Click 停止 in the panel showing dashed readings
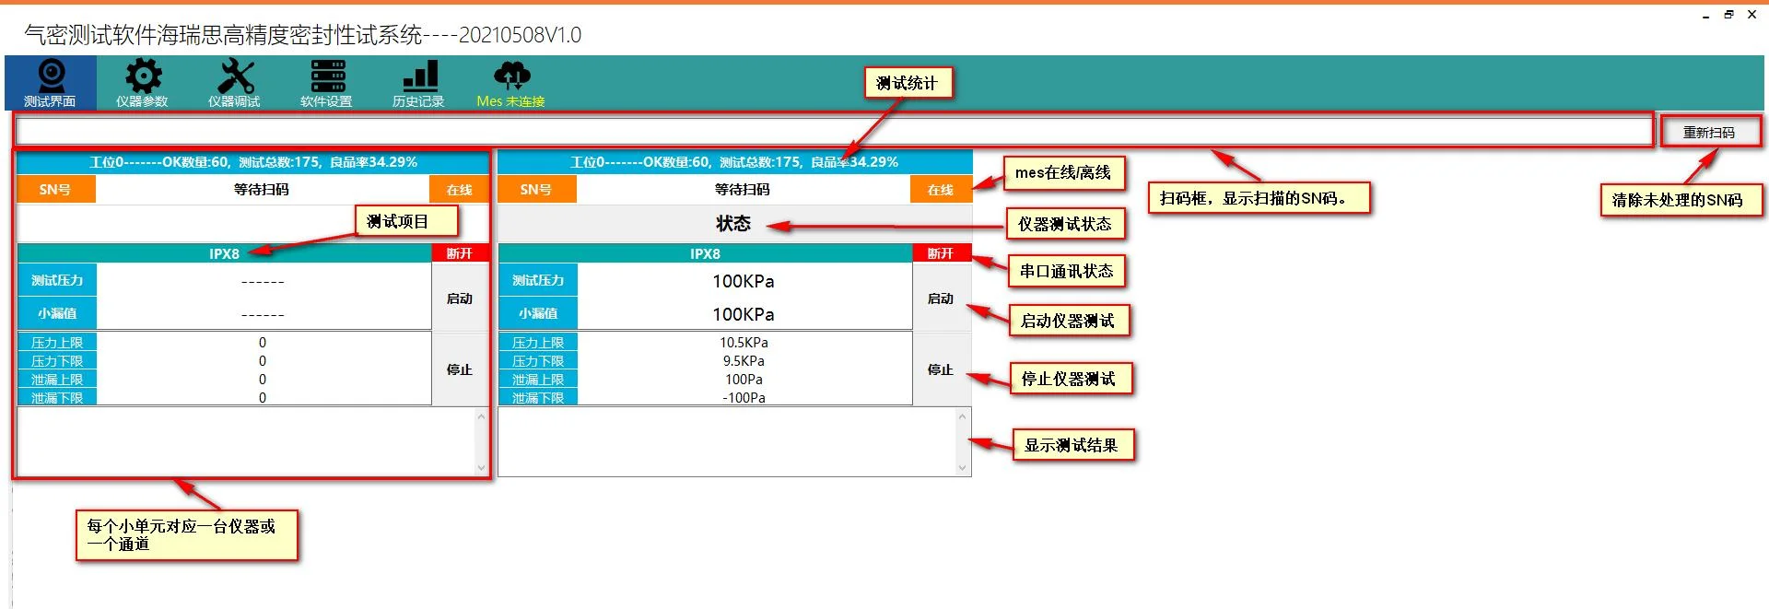1769x609 pixels. [x=460, y=369]
